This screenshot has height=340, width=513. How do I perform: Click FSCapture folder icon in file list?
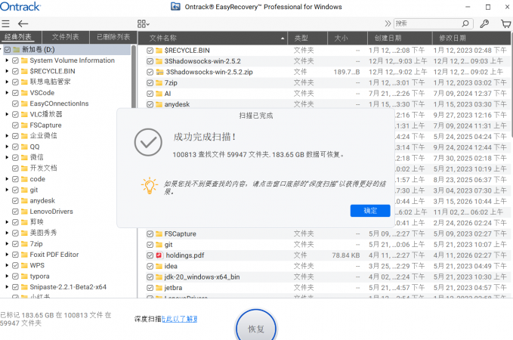[159, 234]
